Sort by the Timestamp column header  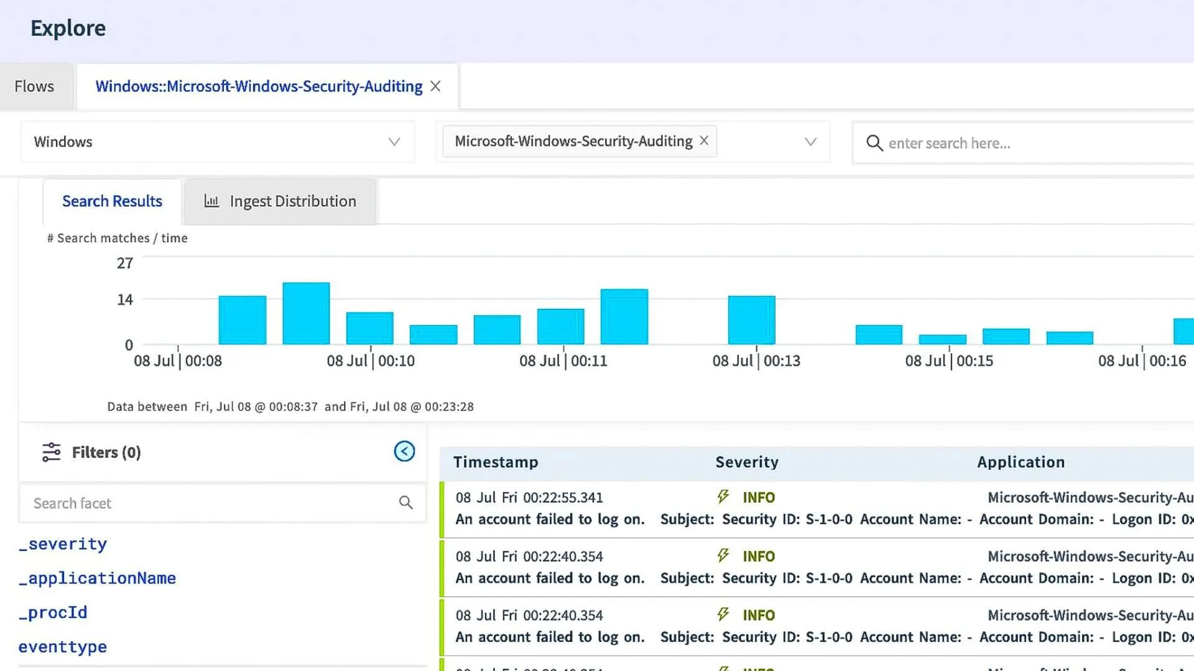(x=496, y=462)
